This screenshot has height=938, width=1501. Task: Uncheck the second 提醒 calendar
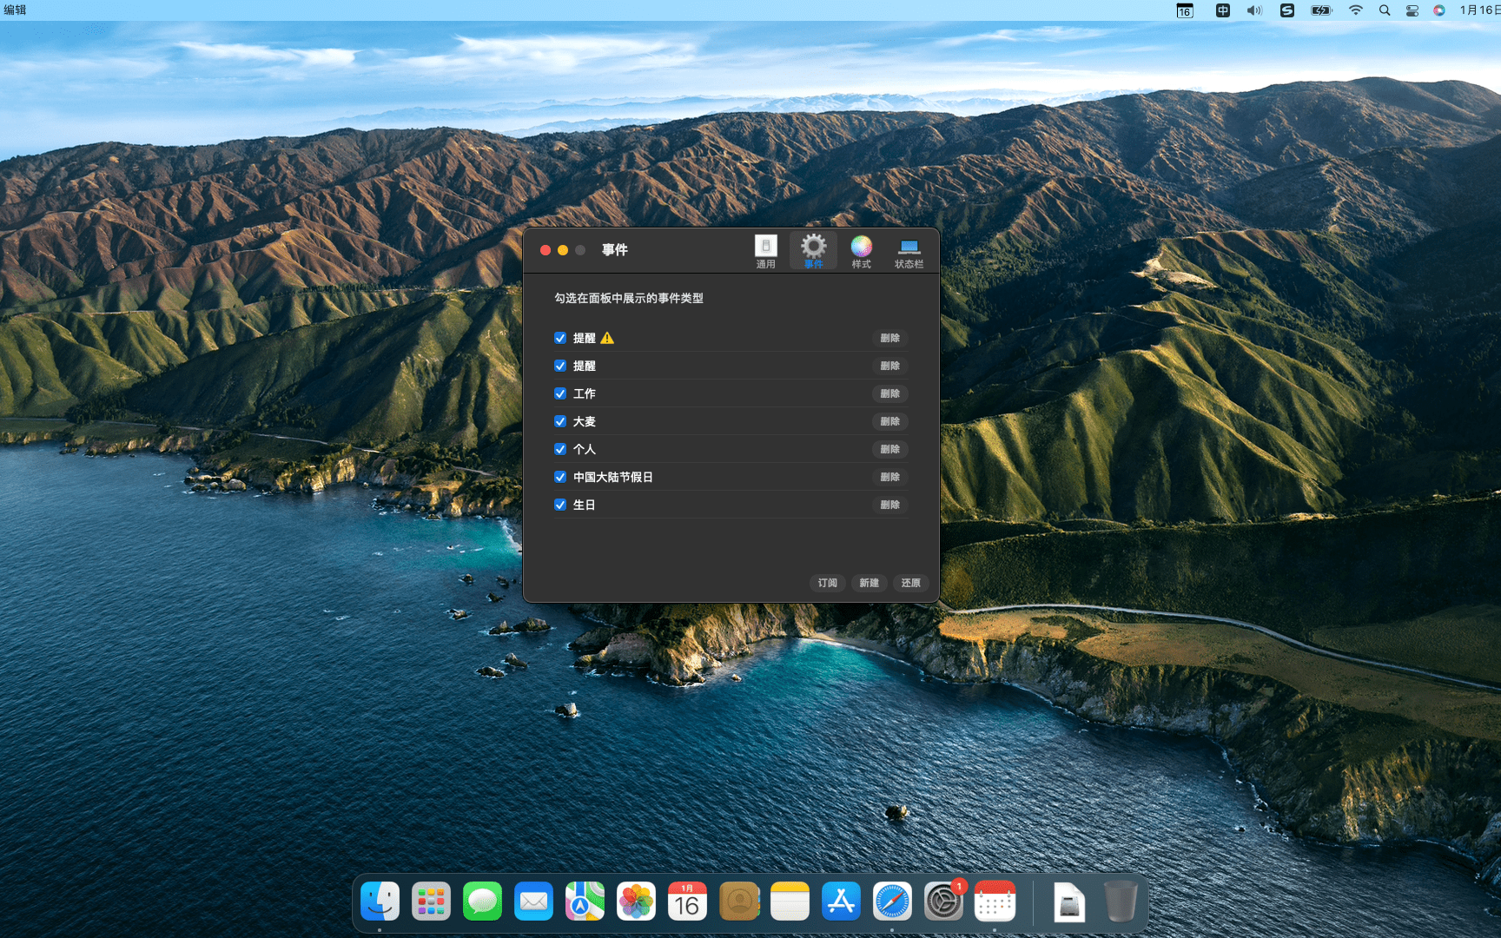[x=560, y=366]
